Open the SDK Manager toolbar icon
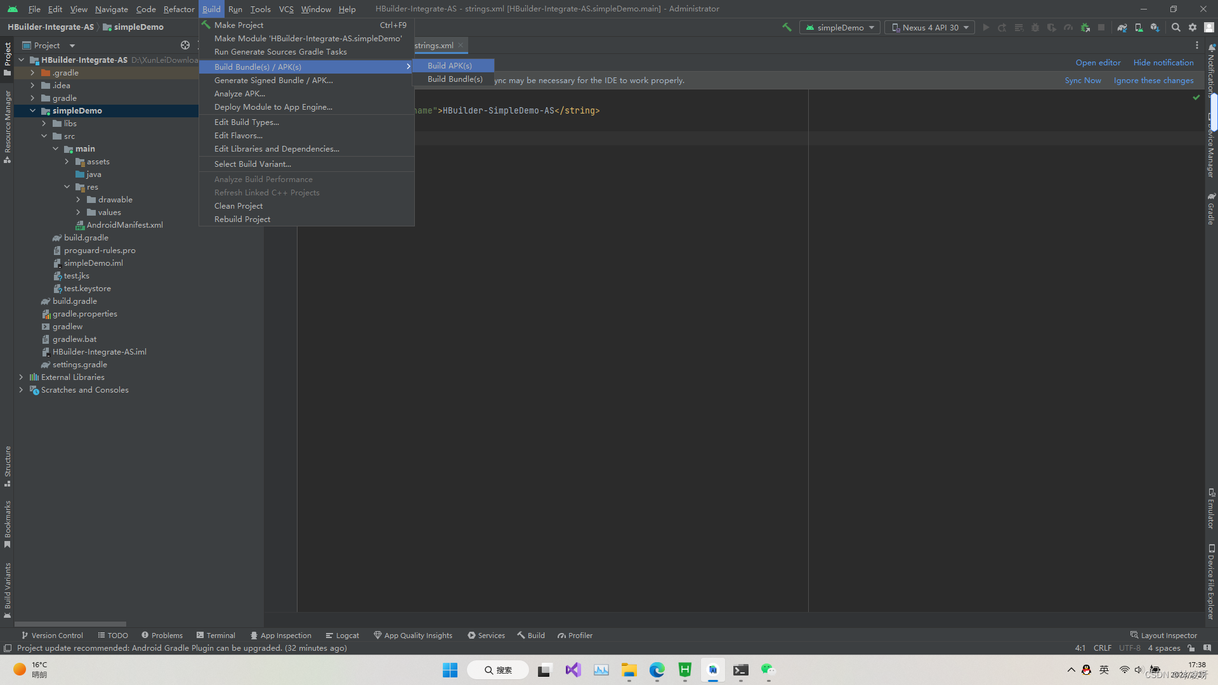1218x685 pixels. [1155, 27]
